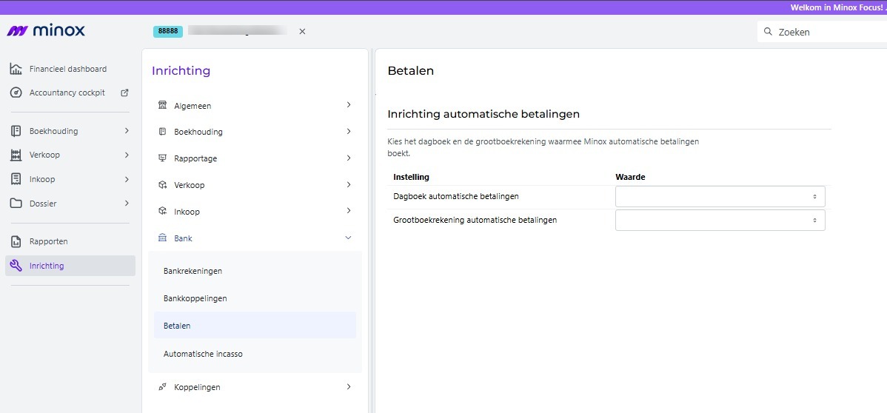Expand Koppelingen section chevron
This screenshot has height=413, width=887.
pos(349,387)
